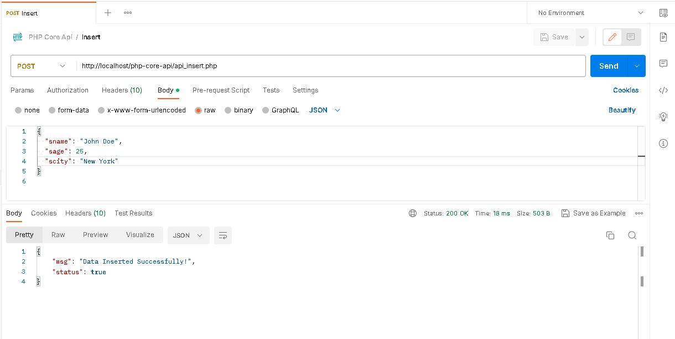Click the network globe icon beside Status

413,213
